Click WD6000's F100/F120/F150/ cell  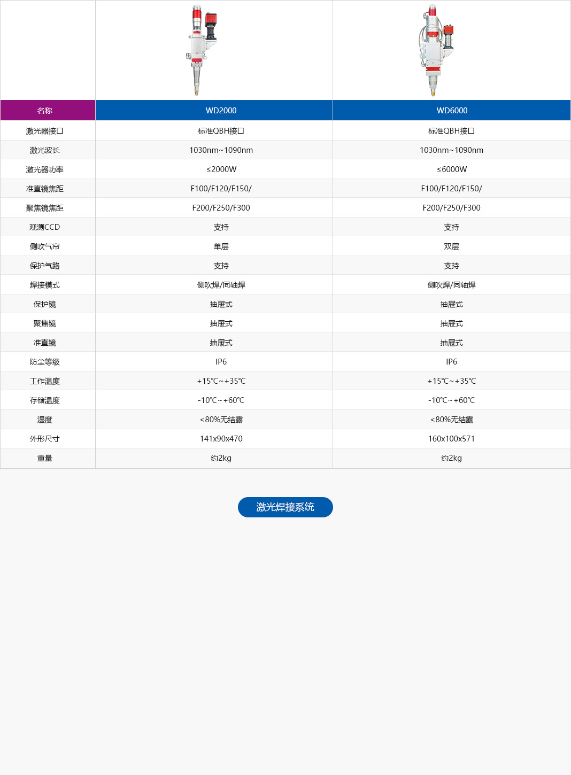(x=452, y=189)
